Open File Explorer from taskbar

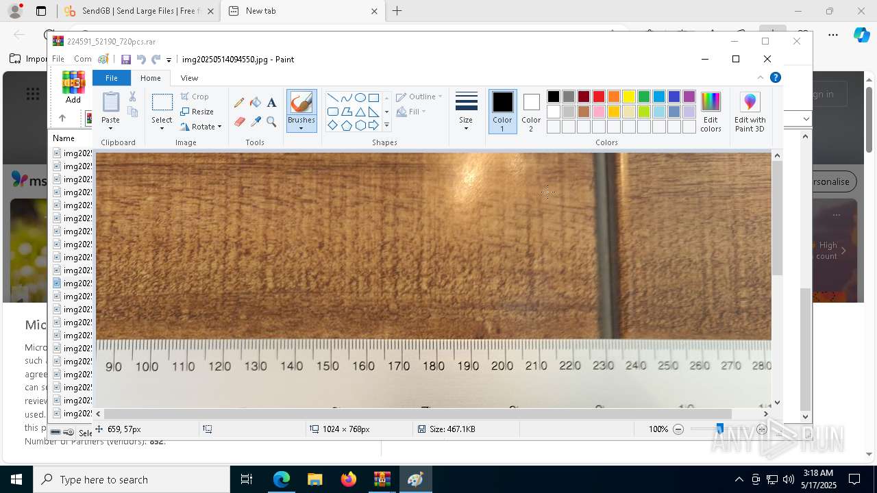coord(314,479)
